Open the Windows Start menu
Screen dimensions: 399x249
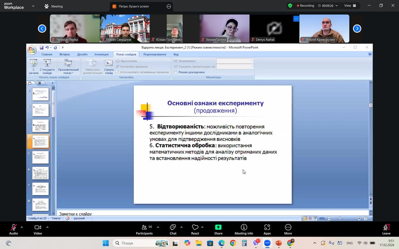coord(106,243)
